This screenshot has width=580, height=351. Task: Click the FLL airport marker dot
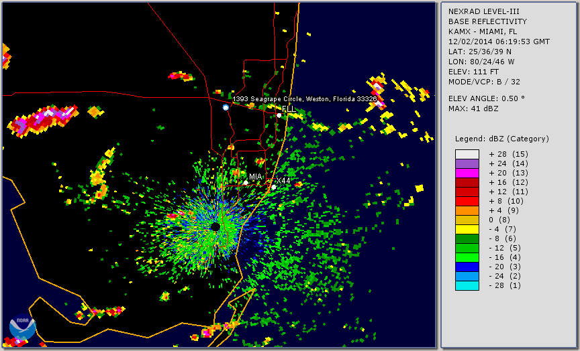pyautogui.click(x=279, y=115)
